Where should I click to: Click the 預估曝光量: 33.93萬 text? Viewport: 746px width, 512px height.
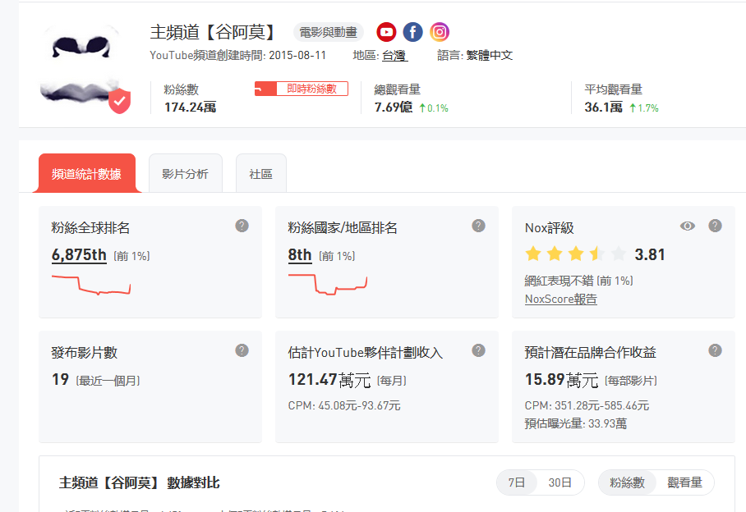576,423
